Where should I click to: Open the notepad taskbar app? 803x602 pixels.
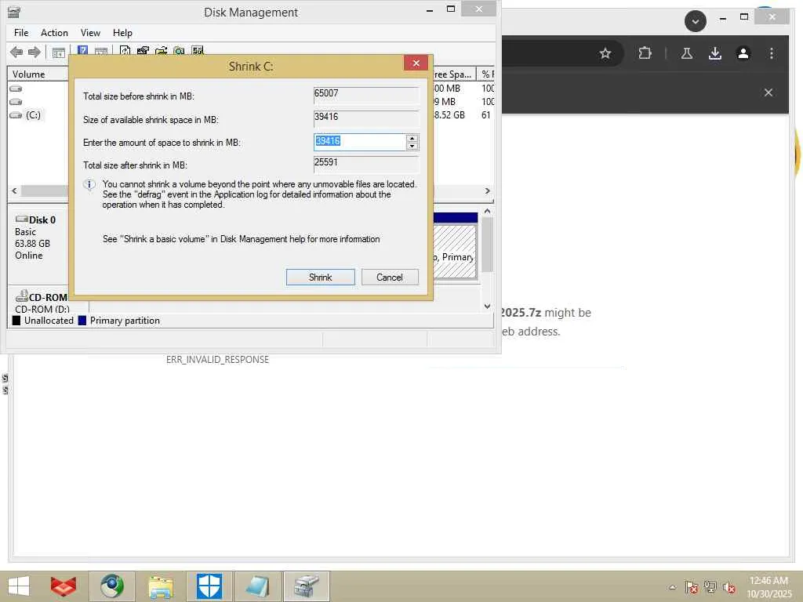click(x=257, y=586)
